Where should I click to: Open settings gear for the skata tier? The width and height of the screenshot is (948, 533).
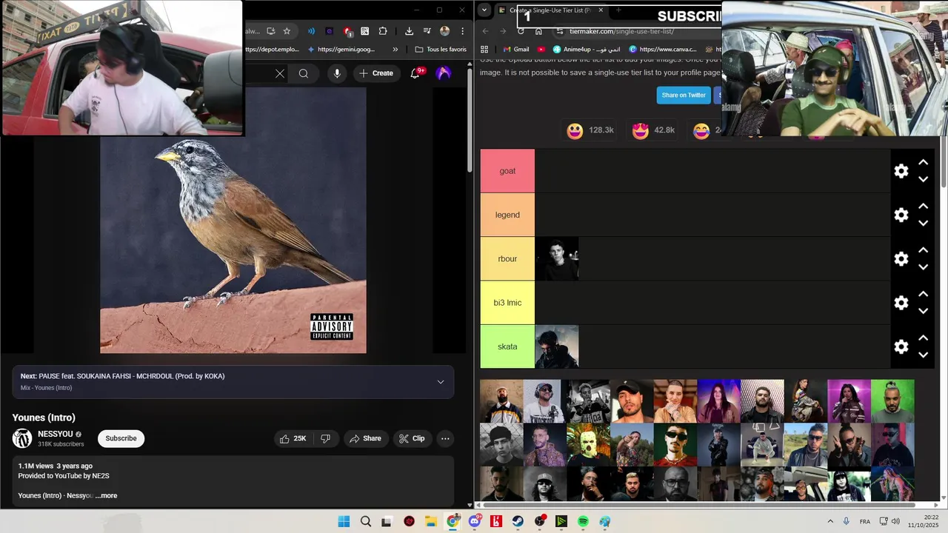tap(901, 346)
